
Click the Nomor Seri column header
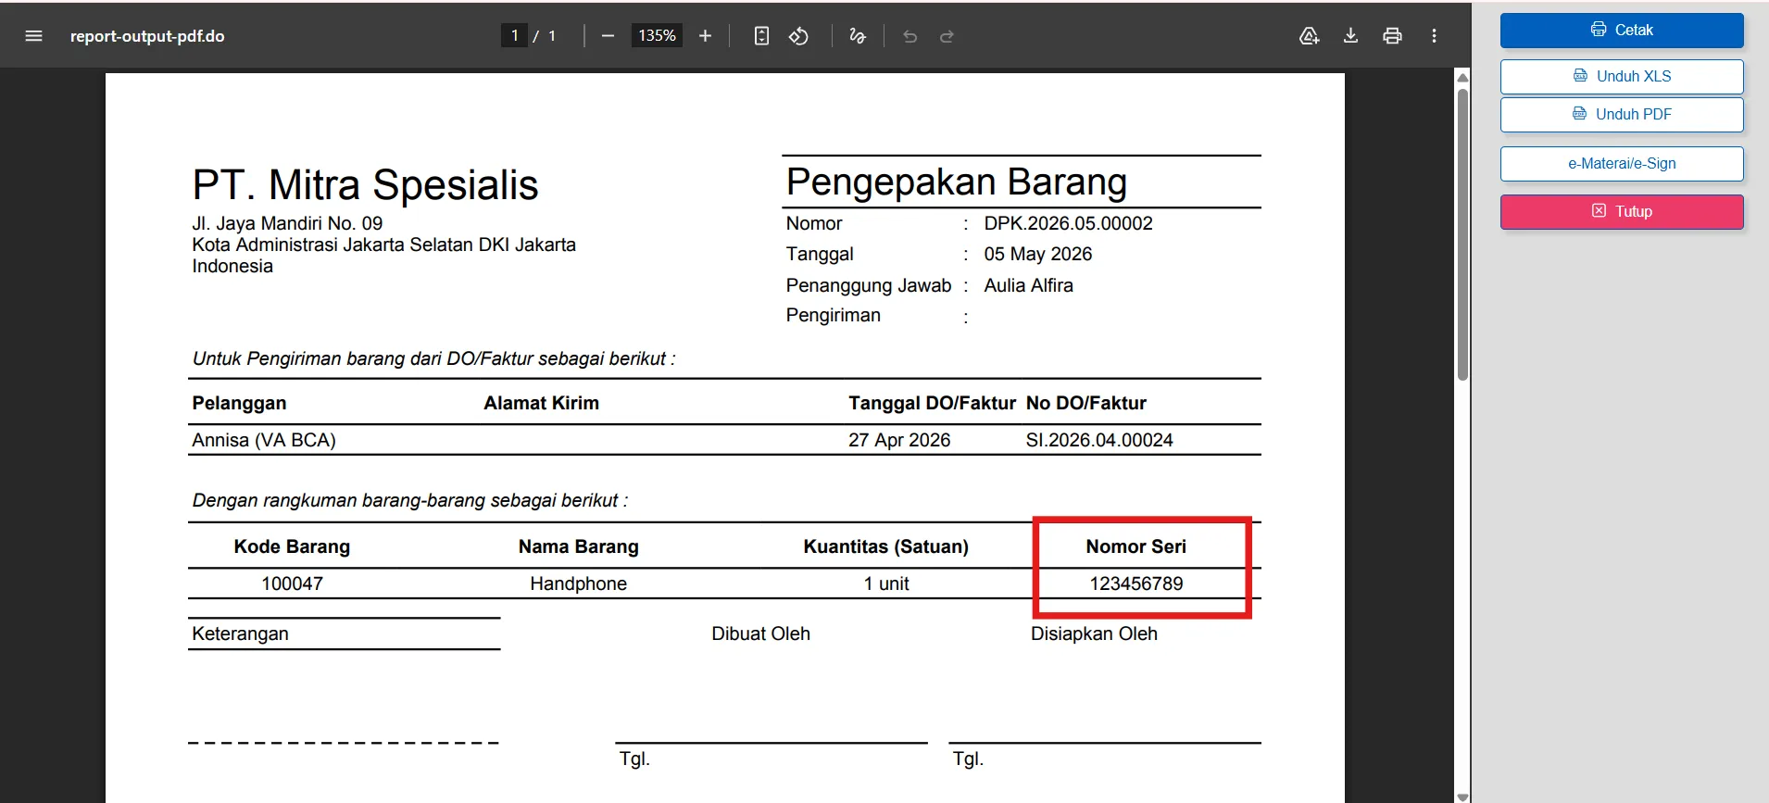tap(1136, 546)
